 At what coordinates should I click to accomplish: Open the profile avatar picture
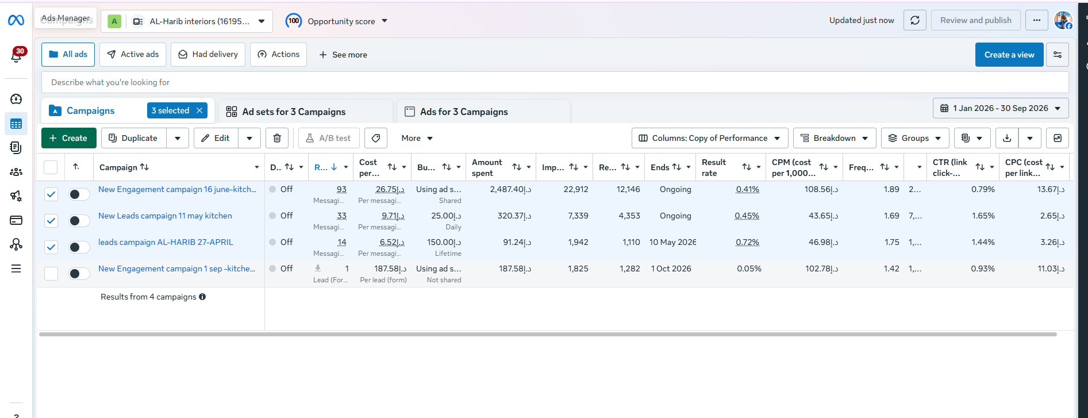coord(1063,20)
